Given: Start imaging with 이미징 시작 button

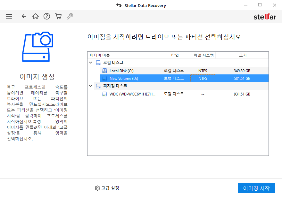Looking at the screenshot, I should point(256,188).
